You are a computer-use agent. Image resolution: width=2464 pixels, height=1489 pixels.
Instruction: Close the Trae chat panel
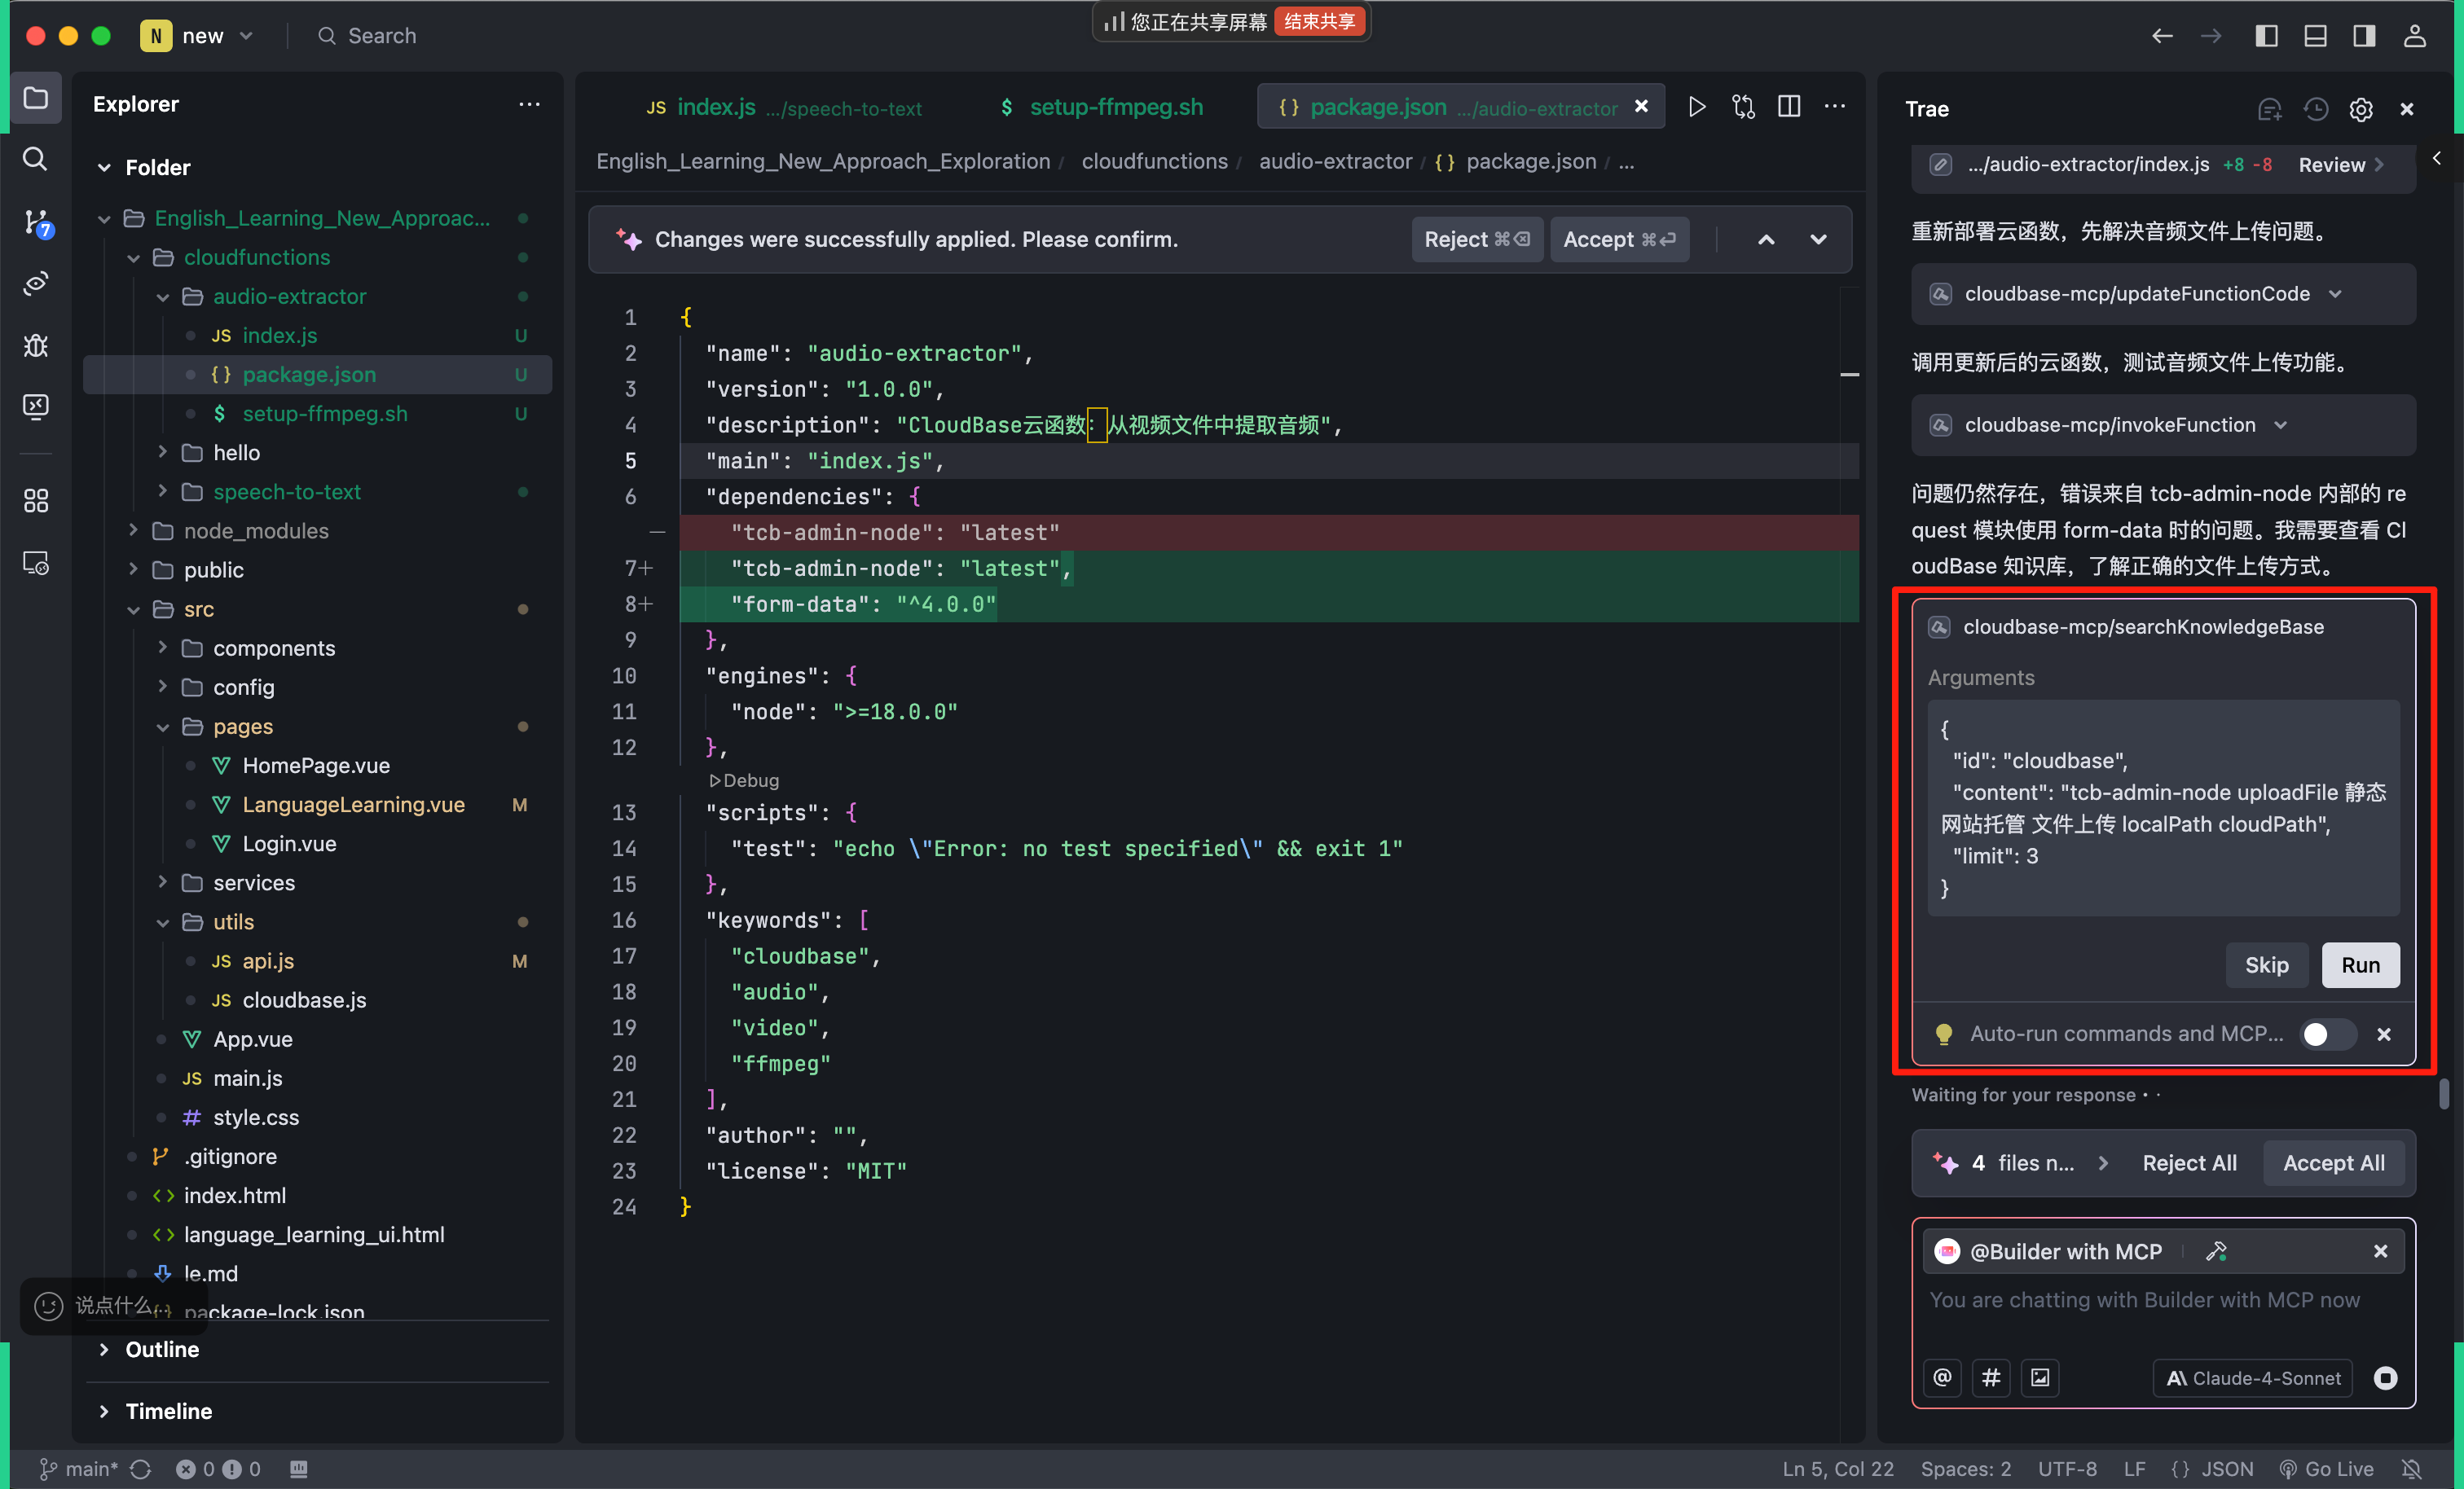(2406, 109)
